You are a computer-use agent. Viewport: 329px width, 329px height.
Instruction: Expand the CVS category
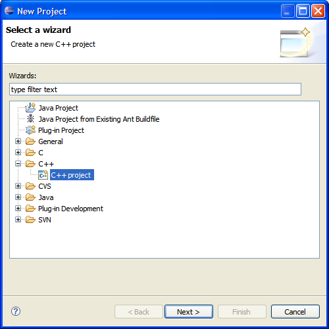(x=18, y=186)
